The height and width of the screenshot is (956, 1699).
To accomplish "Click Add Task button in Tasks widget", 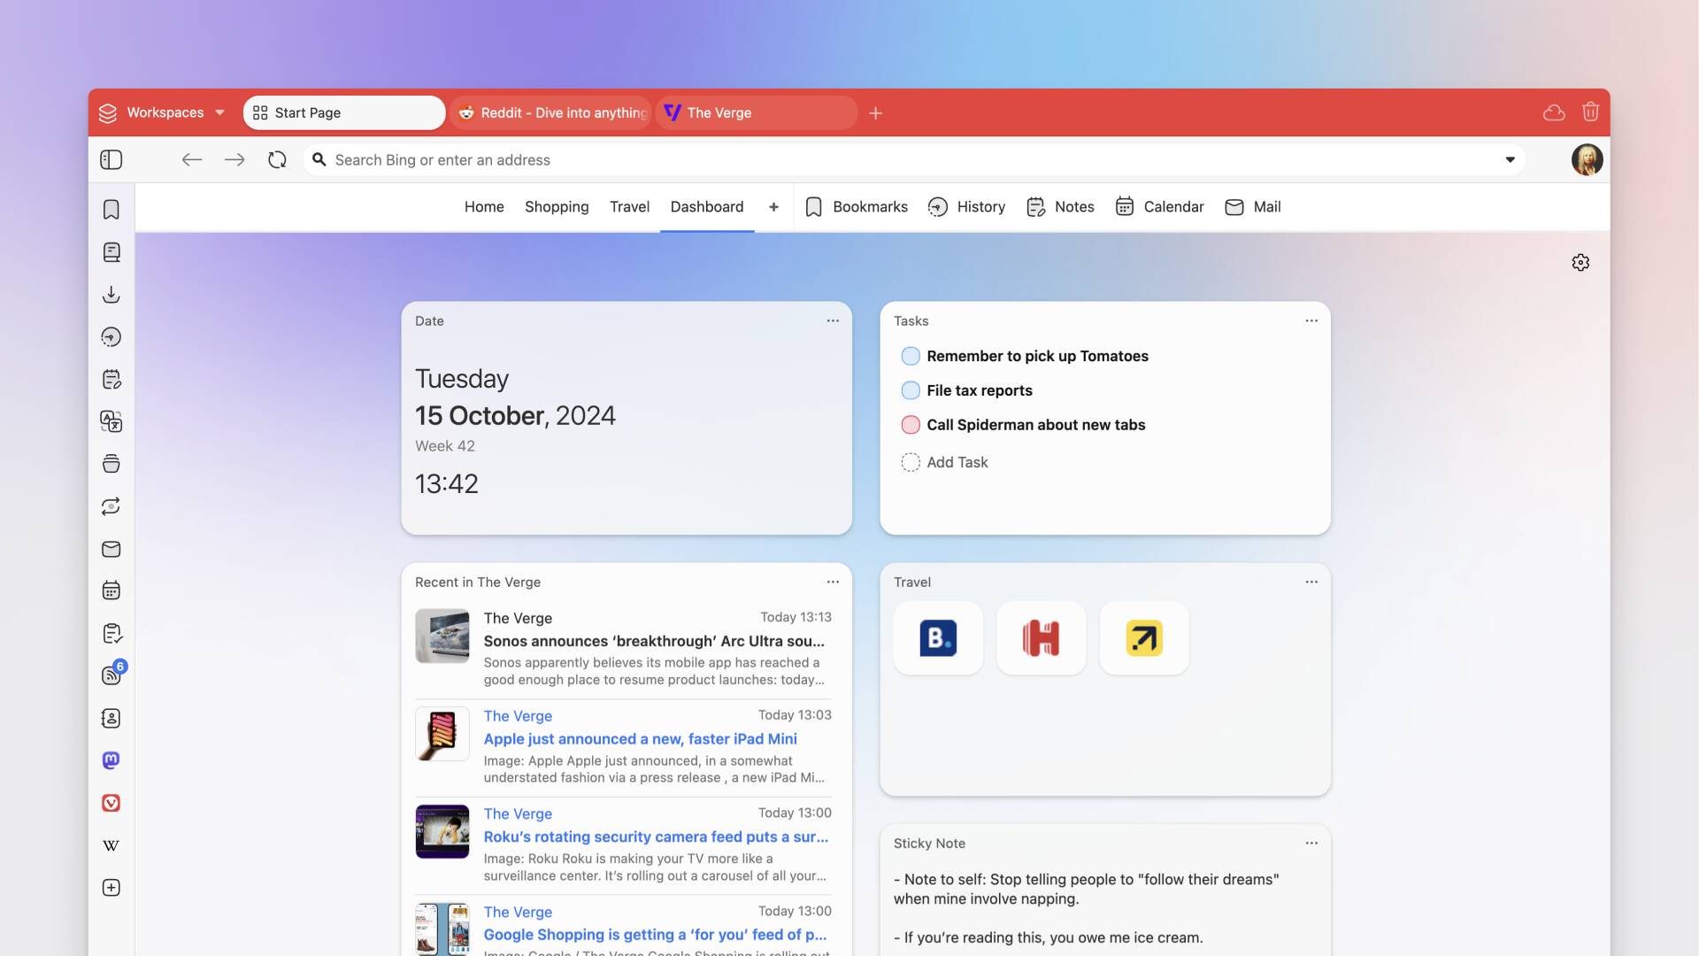I will (x=958, y=461).
